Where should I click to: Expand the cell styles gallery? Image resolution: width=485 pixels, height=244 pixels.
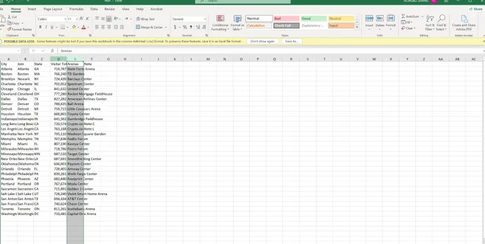pyautogui.click(x=357, y=27)
